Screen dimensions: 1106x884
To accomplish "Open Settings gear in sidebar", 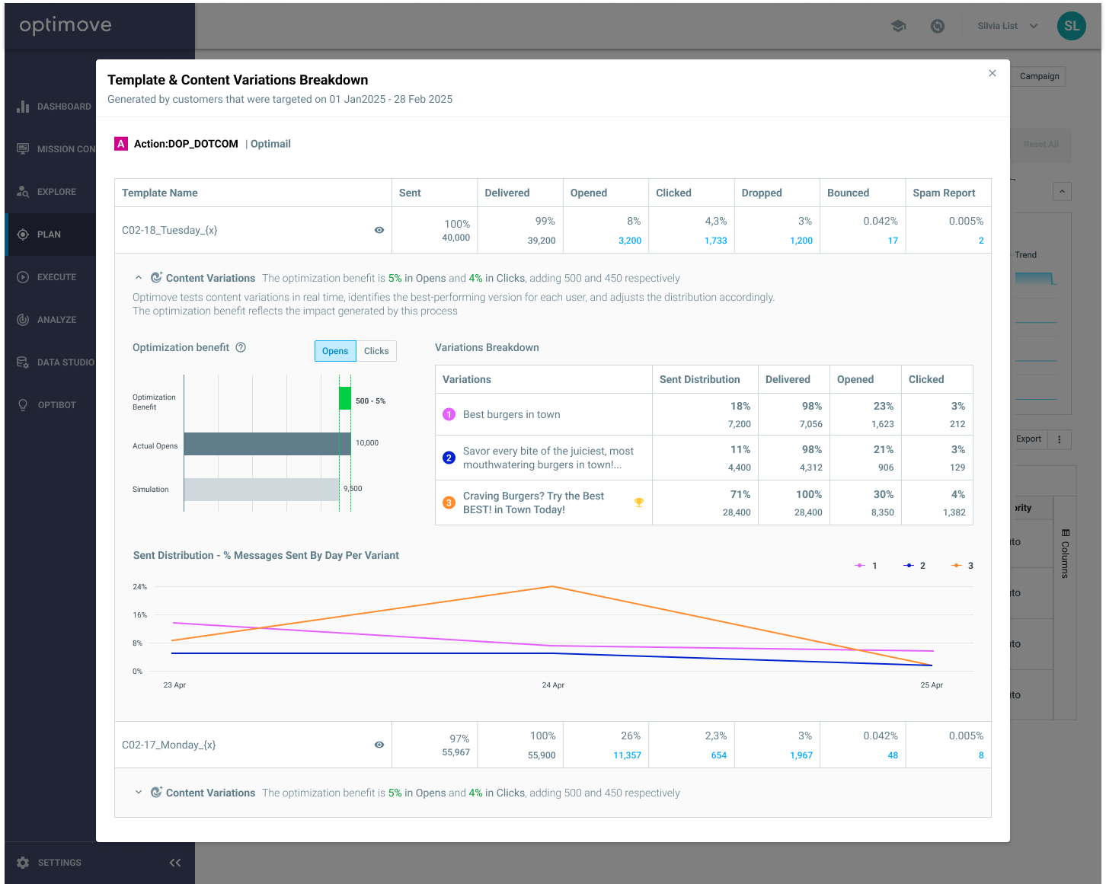I will tap(23, 863).
